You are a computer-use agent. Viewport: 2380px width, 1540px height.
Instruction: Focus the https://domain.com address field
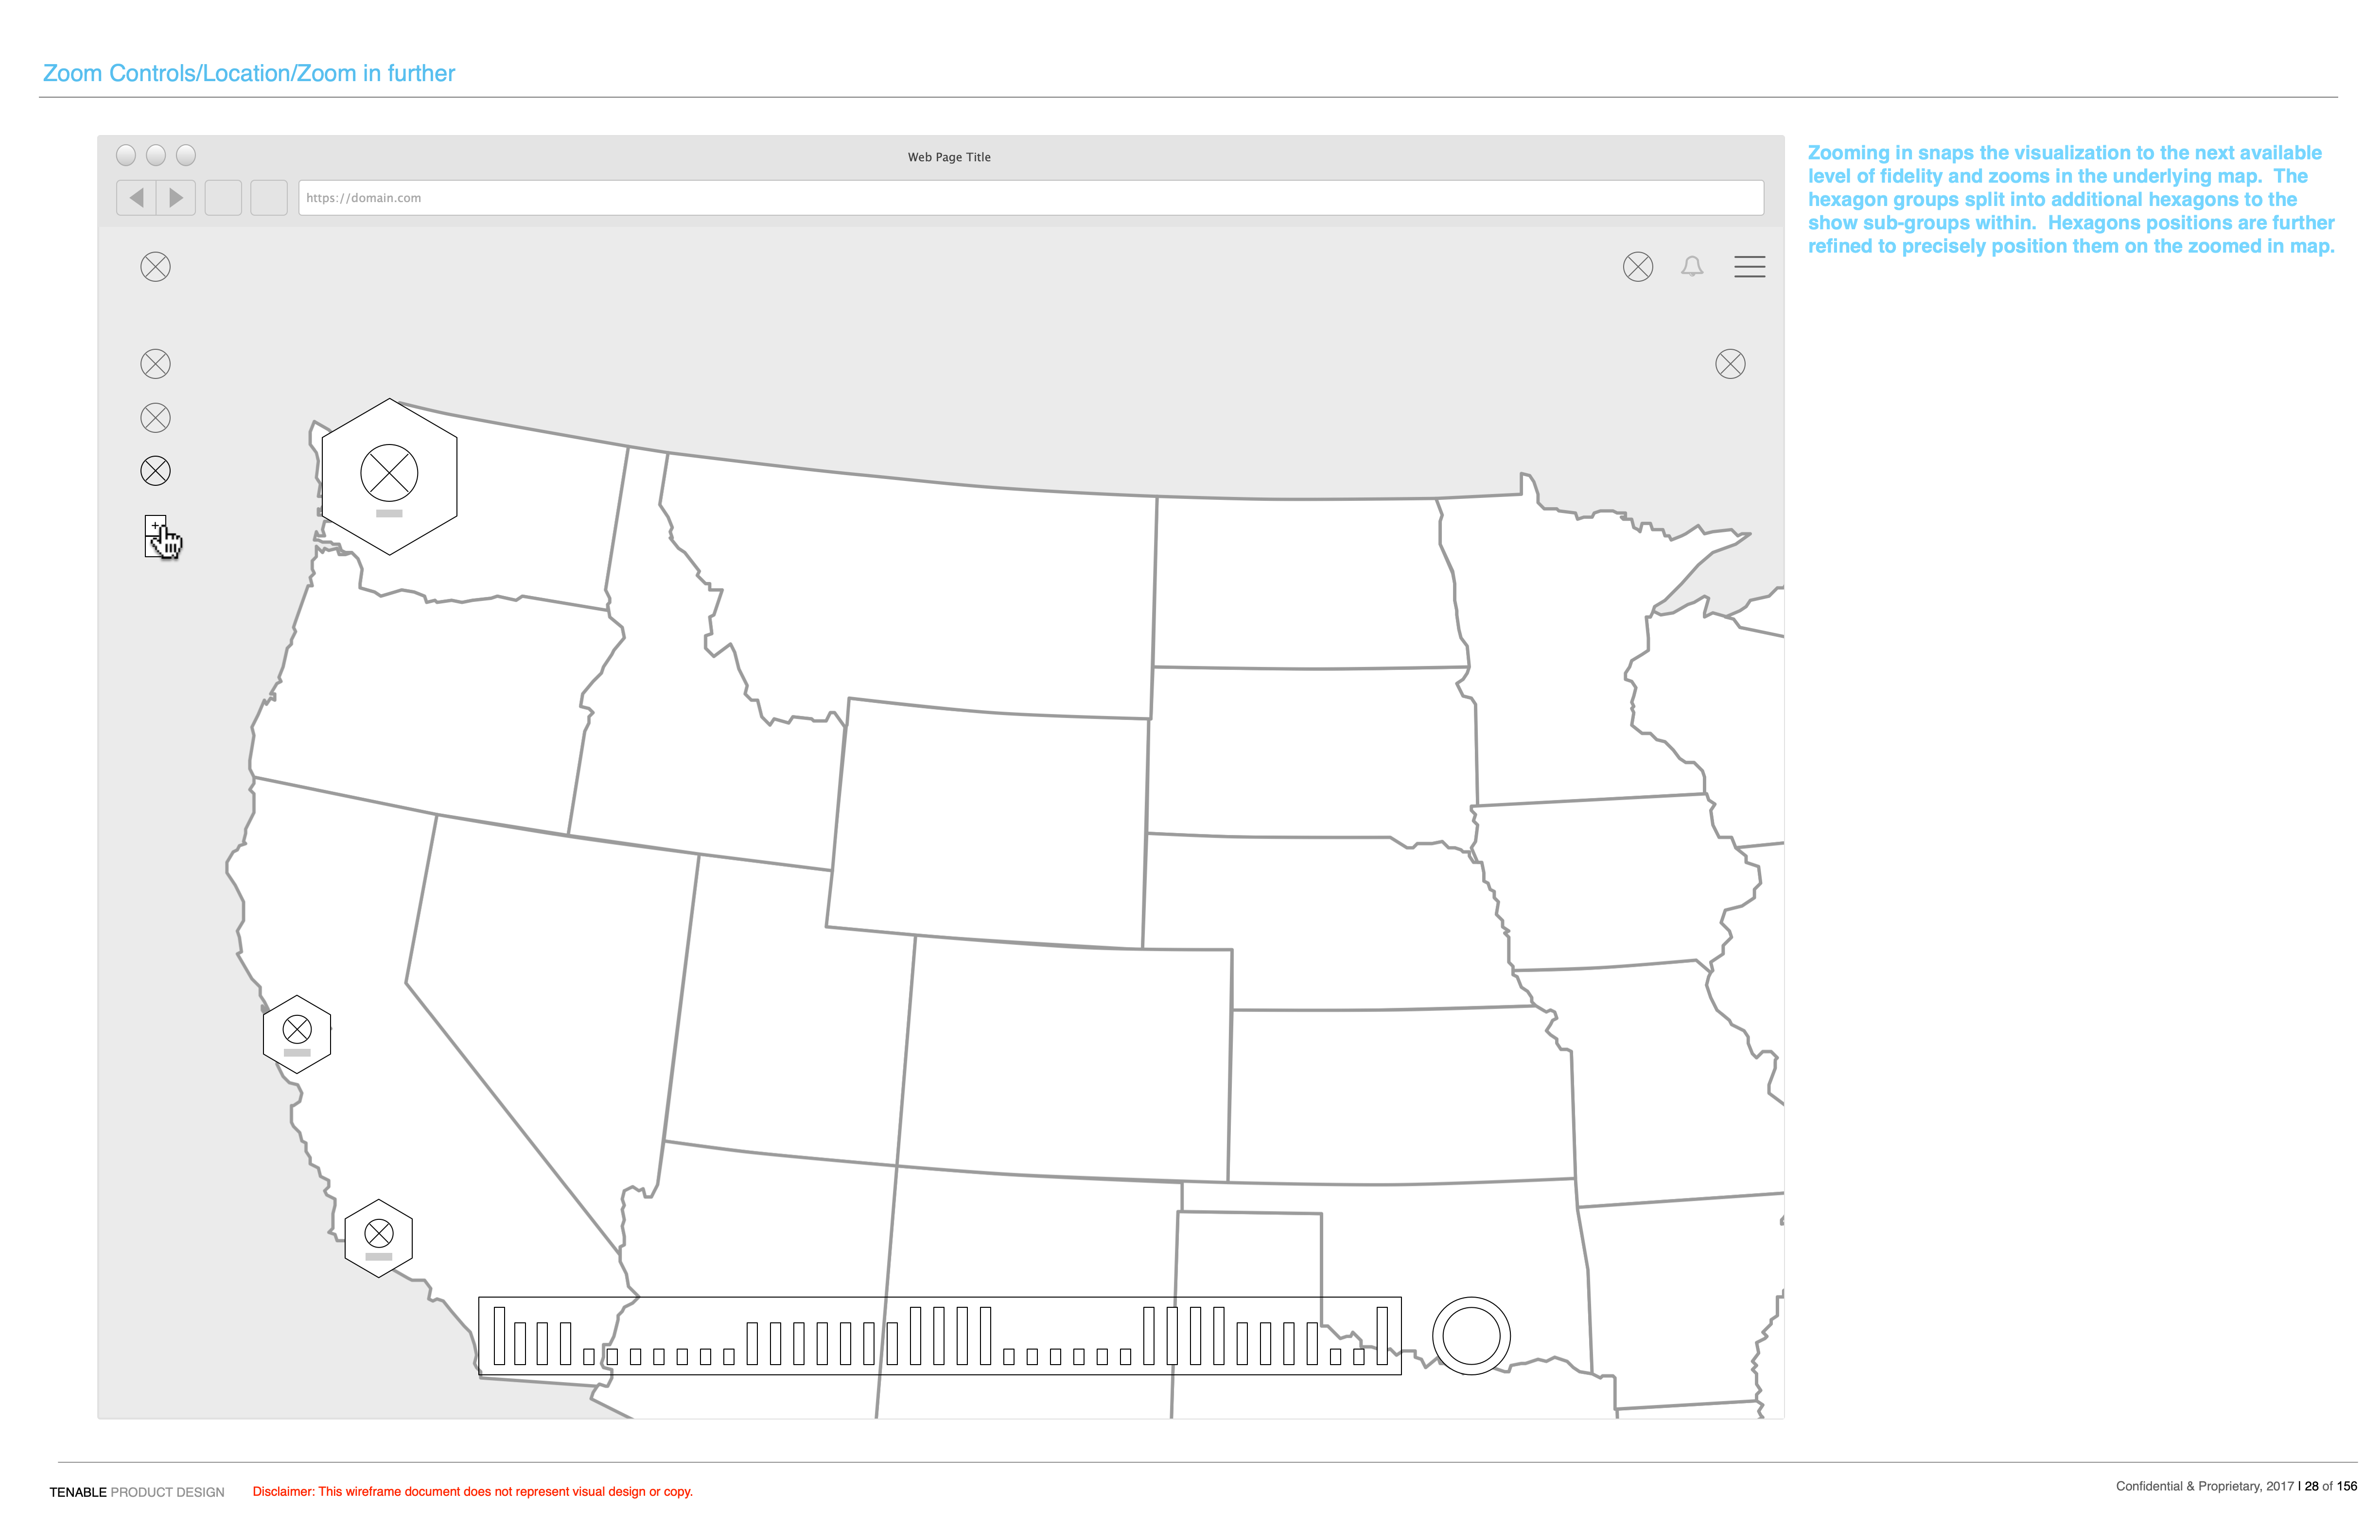tap(1030, 198)
